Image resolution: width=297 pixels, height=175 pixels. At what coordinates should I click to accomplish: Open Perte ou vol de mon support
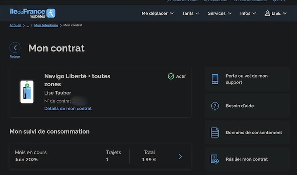click(x=247, y=79)
